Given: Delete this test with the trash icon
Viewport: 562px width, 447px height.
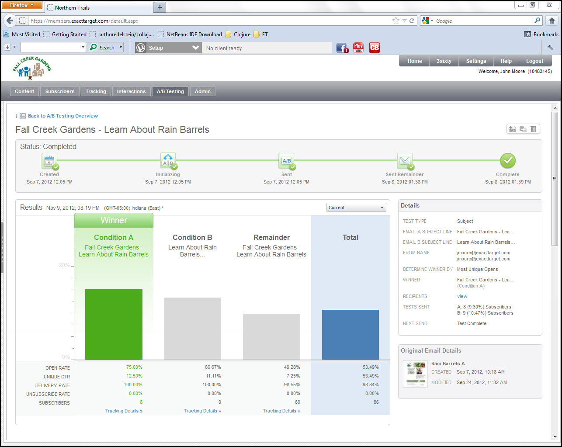Looking at the screenshot, I should click(533, 129).
